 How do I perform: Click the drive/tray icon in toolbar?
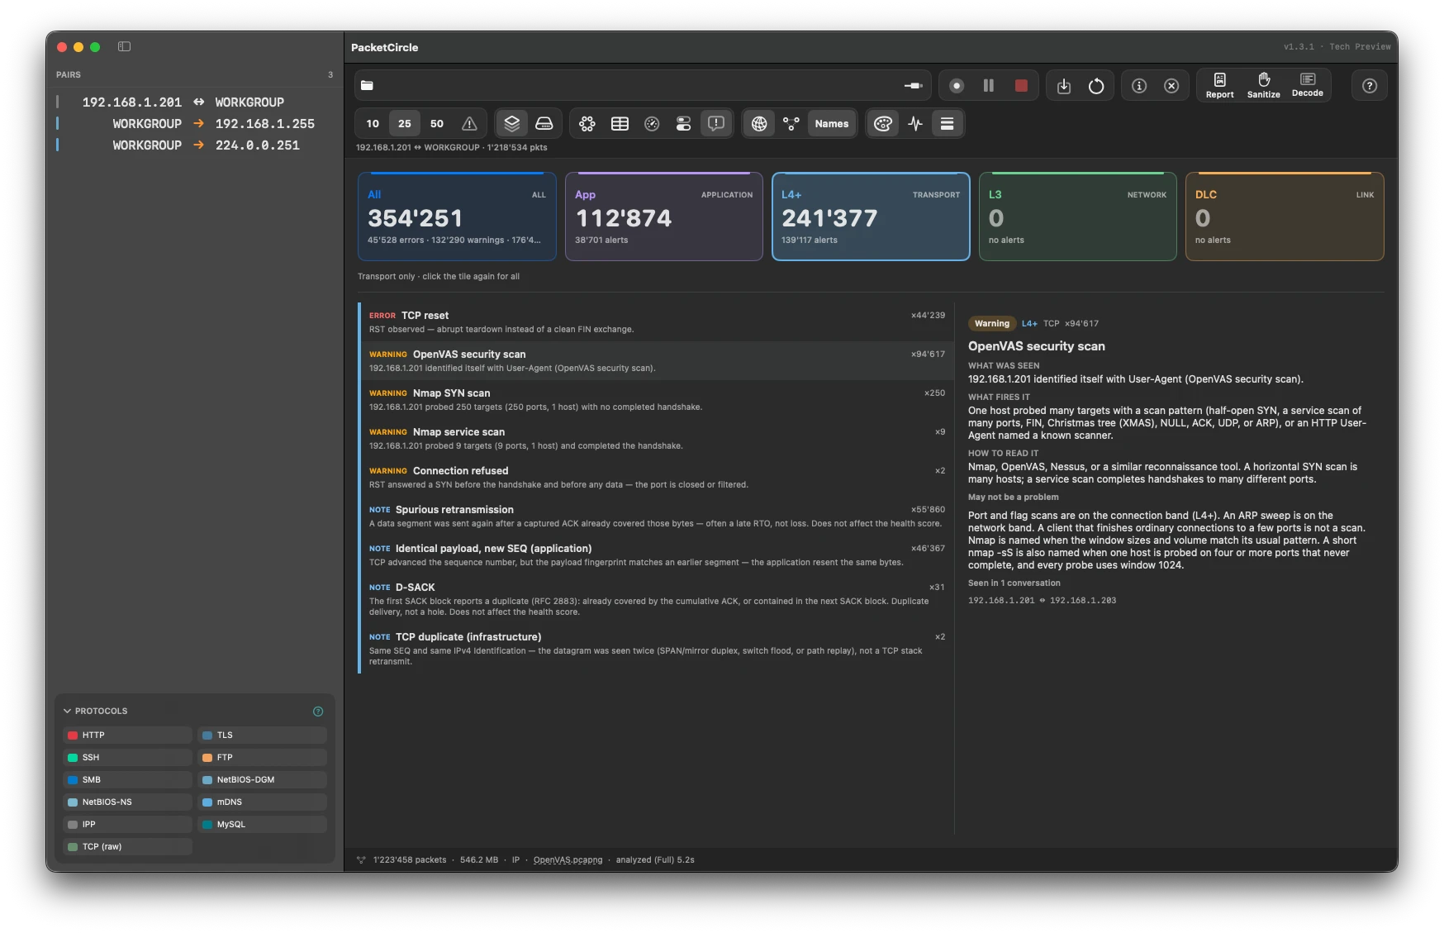pos(544,124)
